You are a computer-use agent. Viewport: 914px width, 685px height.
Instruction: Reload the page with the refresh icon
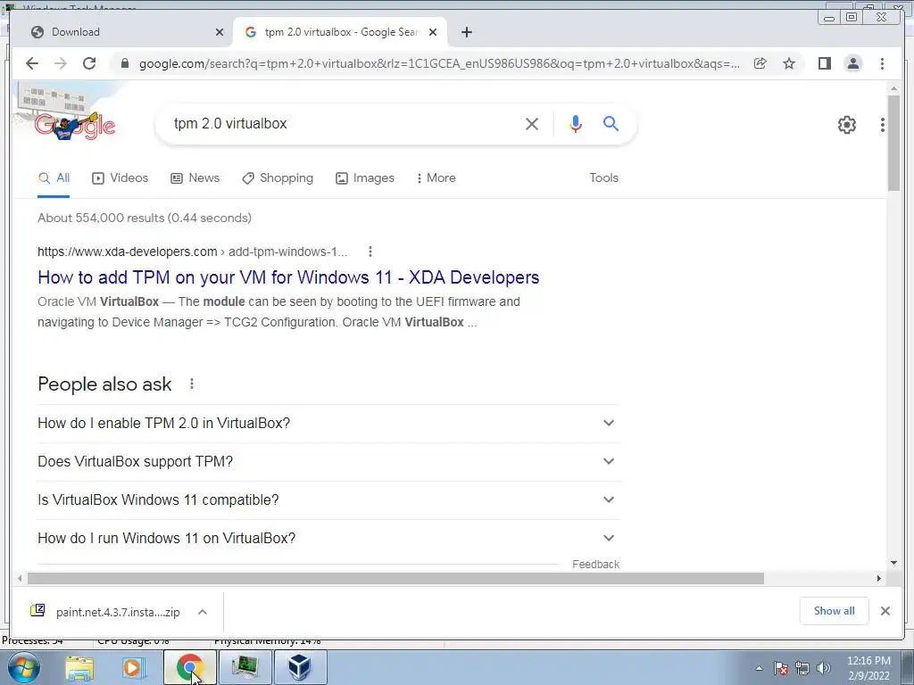click(x=89, y=63)
